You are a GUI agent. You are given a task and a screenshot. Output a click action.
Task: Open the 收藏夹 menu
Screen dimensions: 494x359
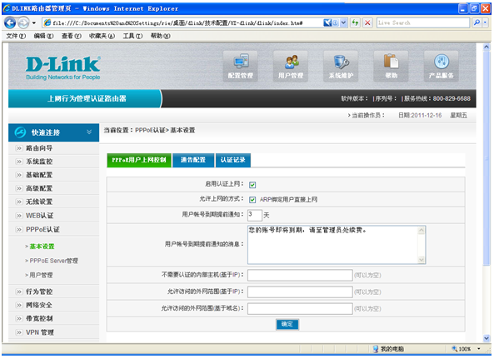[x=102, y=36]
